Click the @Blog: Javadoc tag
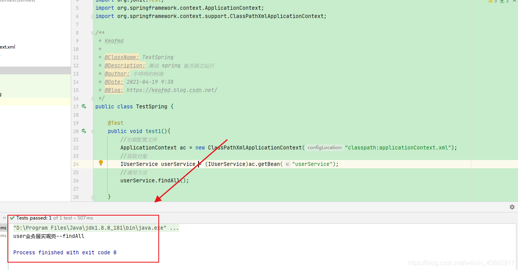This screenshot has height=270, width=518. pos(114,90)
